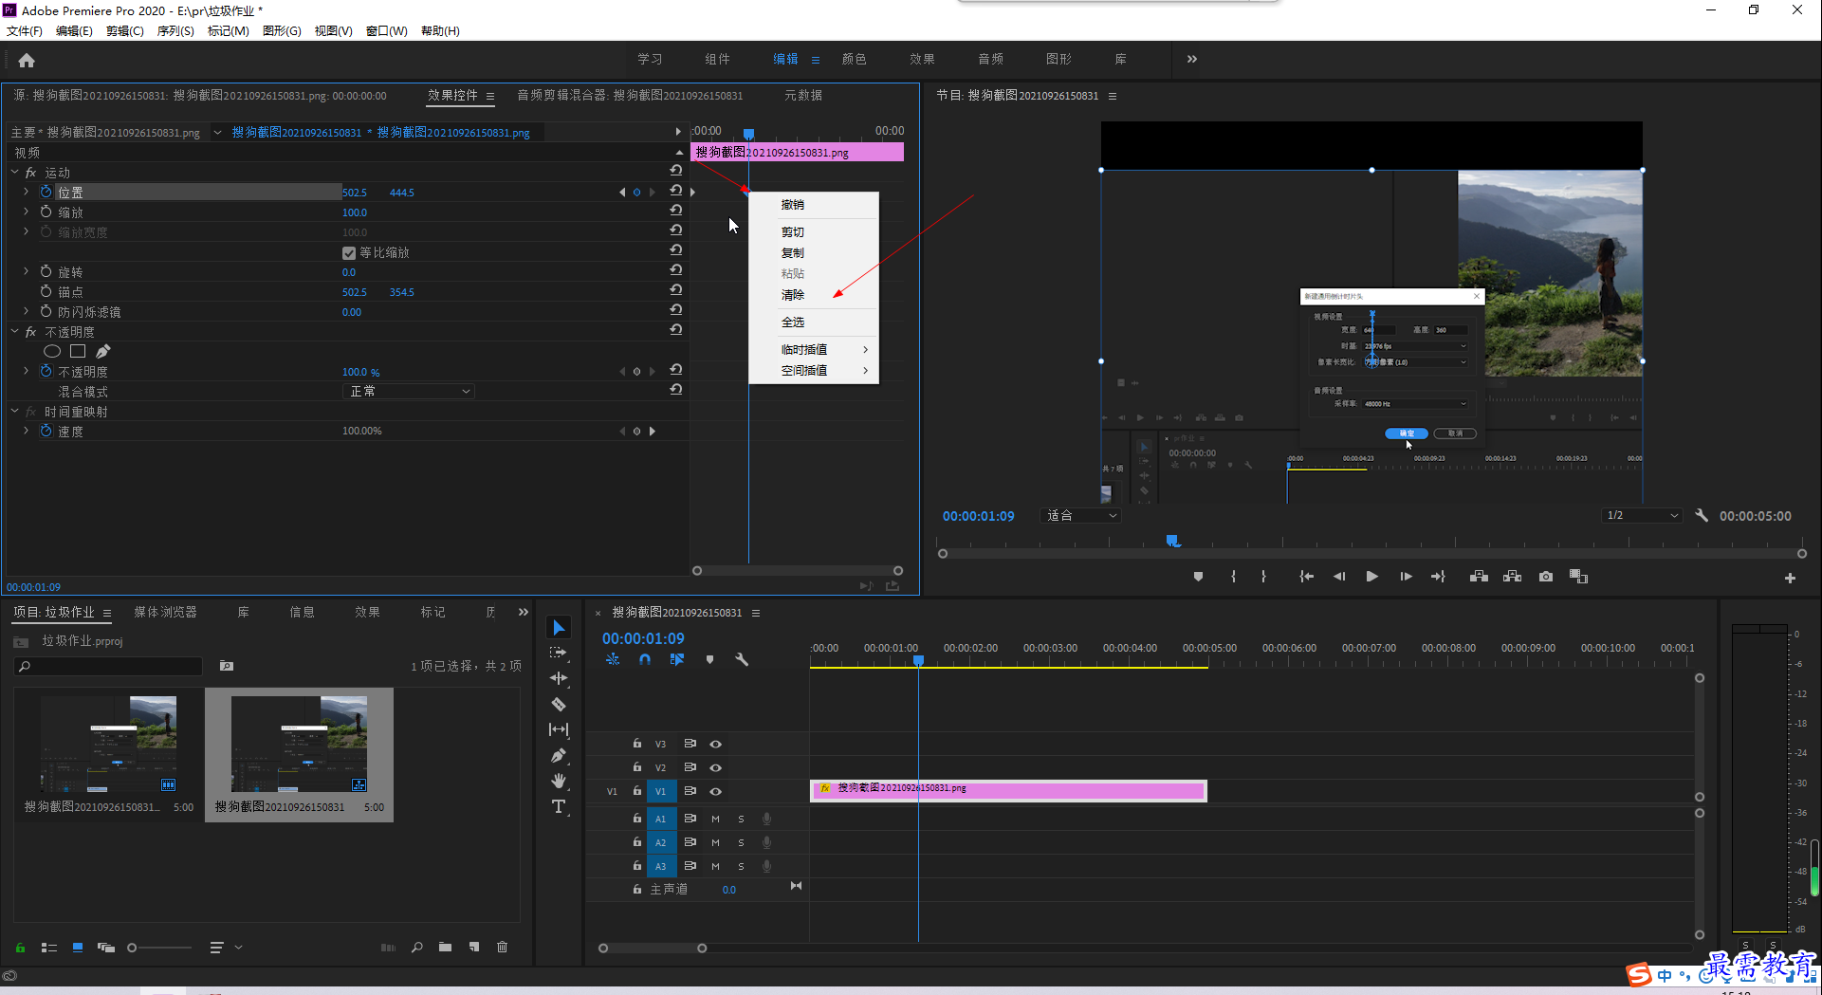This screenshot has width=1822, height=995.
Task: Open button editor plus icon
Action: tap(1790, 578)
